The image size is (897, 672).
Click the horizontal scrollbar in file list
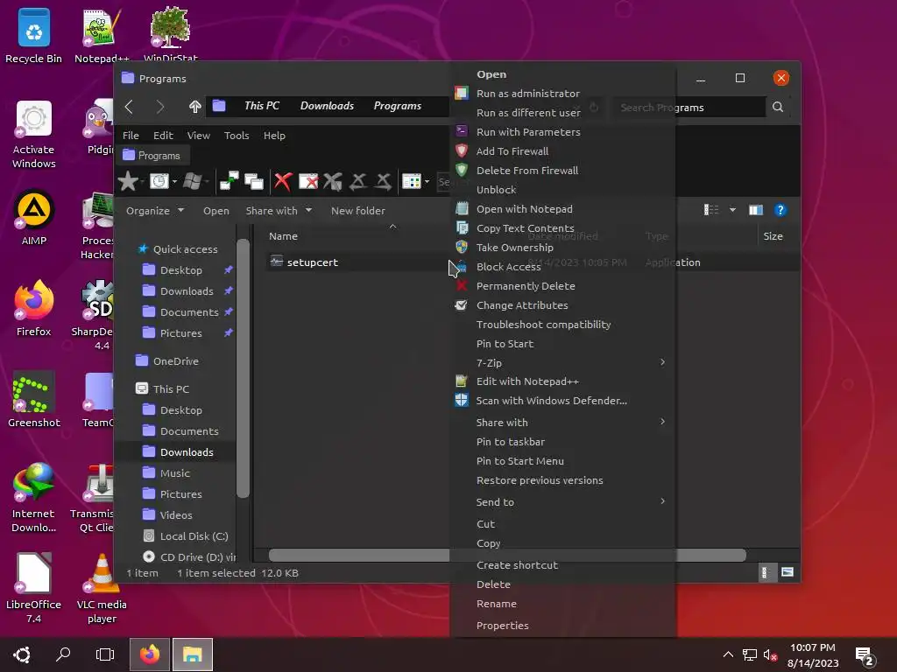coord(507,555)
